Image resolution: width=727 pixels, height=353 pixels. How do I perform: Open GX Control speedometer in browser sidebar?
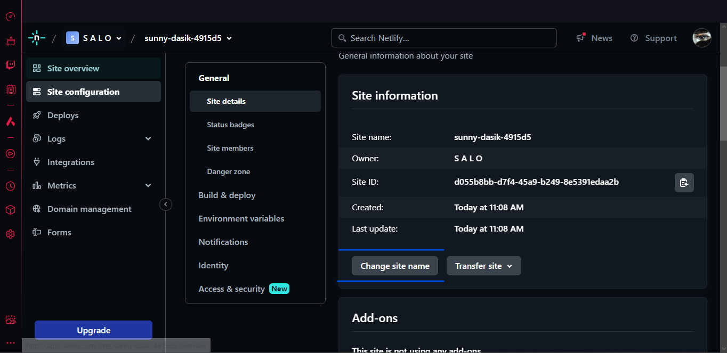pyautogui.click(x=10, y=17)
